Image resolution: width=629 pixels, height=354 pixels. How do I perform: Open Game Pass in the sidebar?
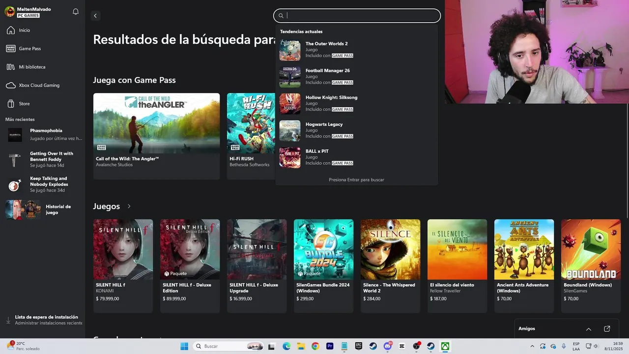42,49
